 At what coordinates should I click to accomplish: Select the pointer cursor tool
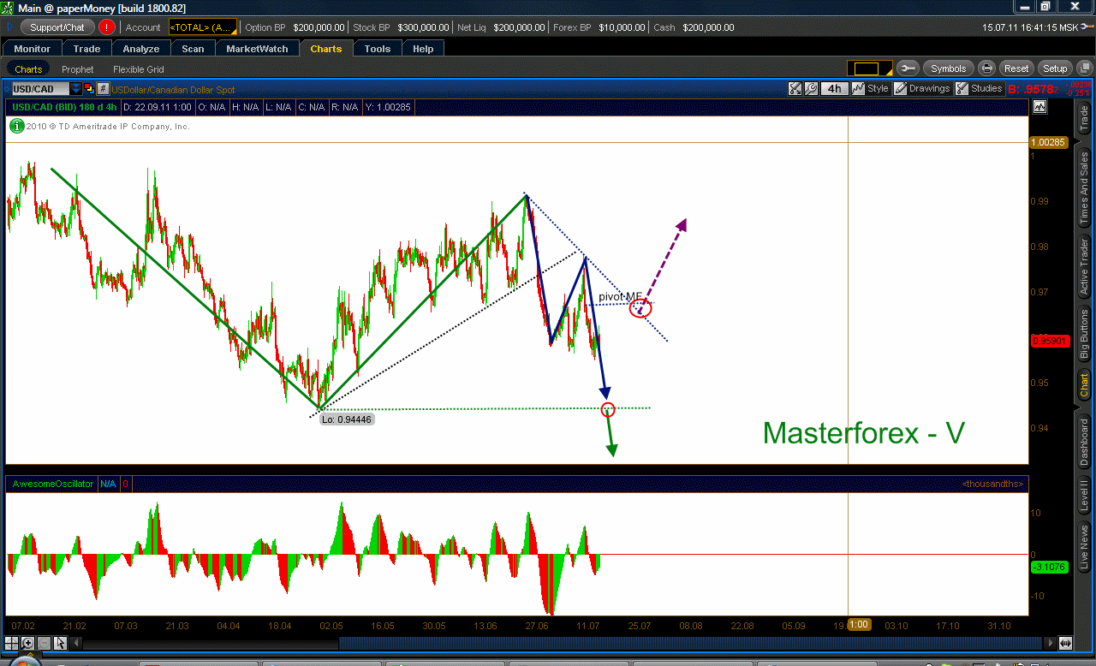tap(60, 643)
